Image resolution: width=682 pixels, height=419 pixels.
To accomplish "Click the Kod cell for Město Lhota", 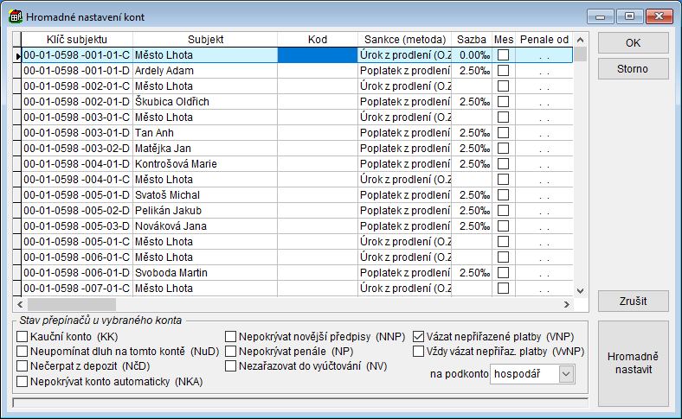I will 317,55.
